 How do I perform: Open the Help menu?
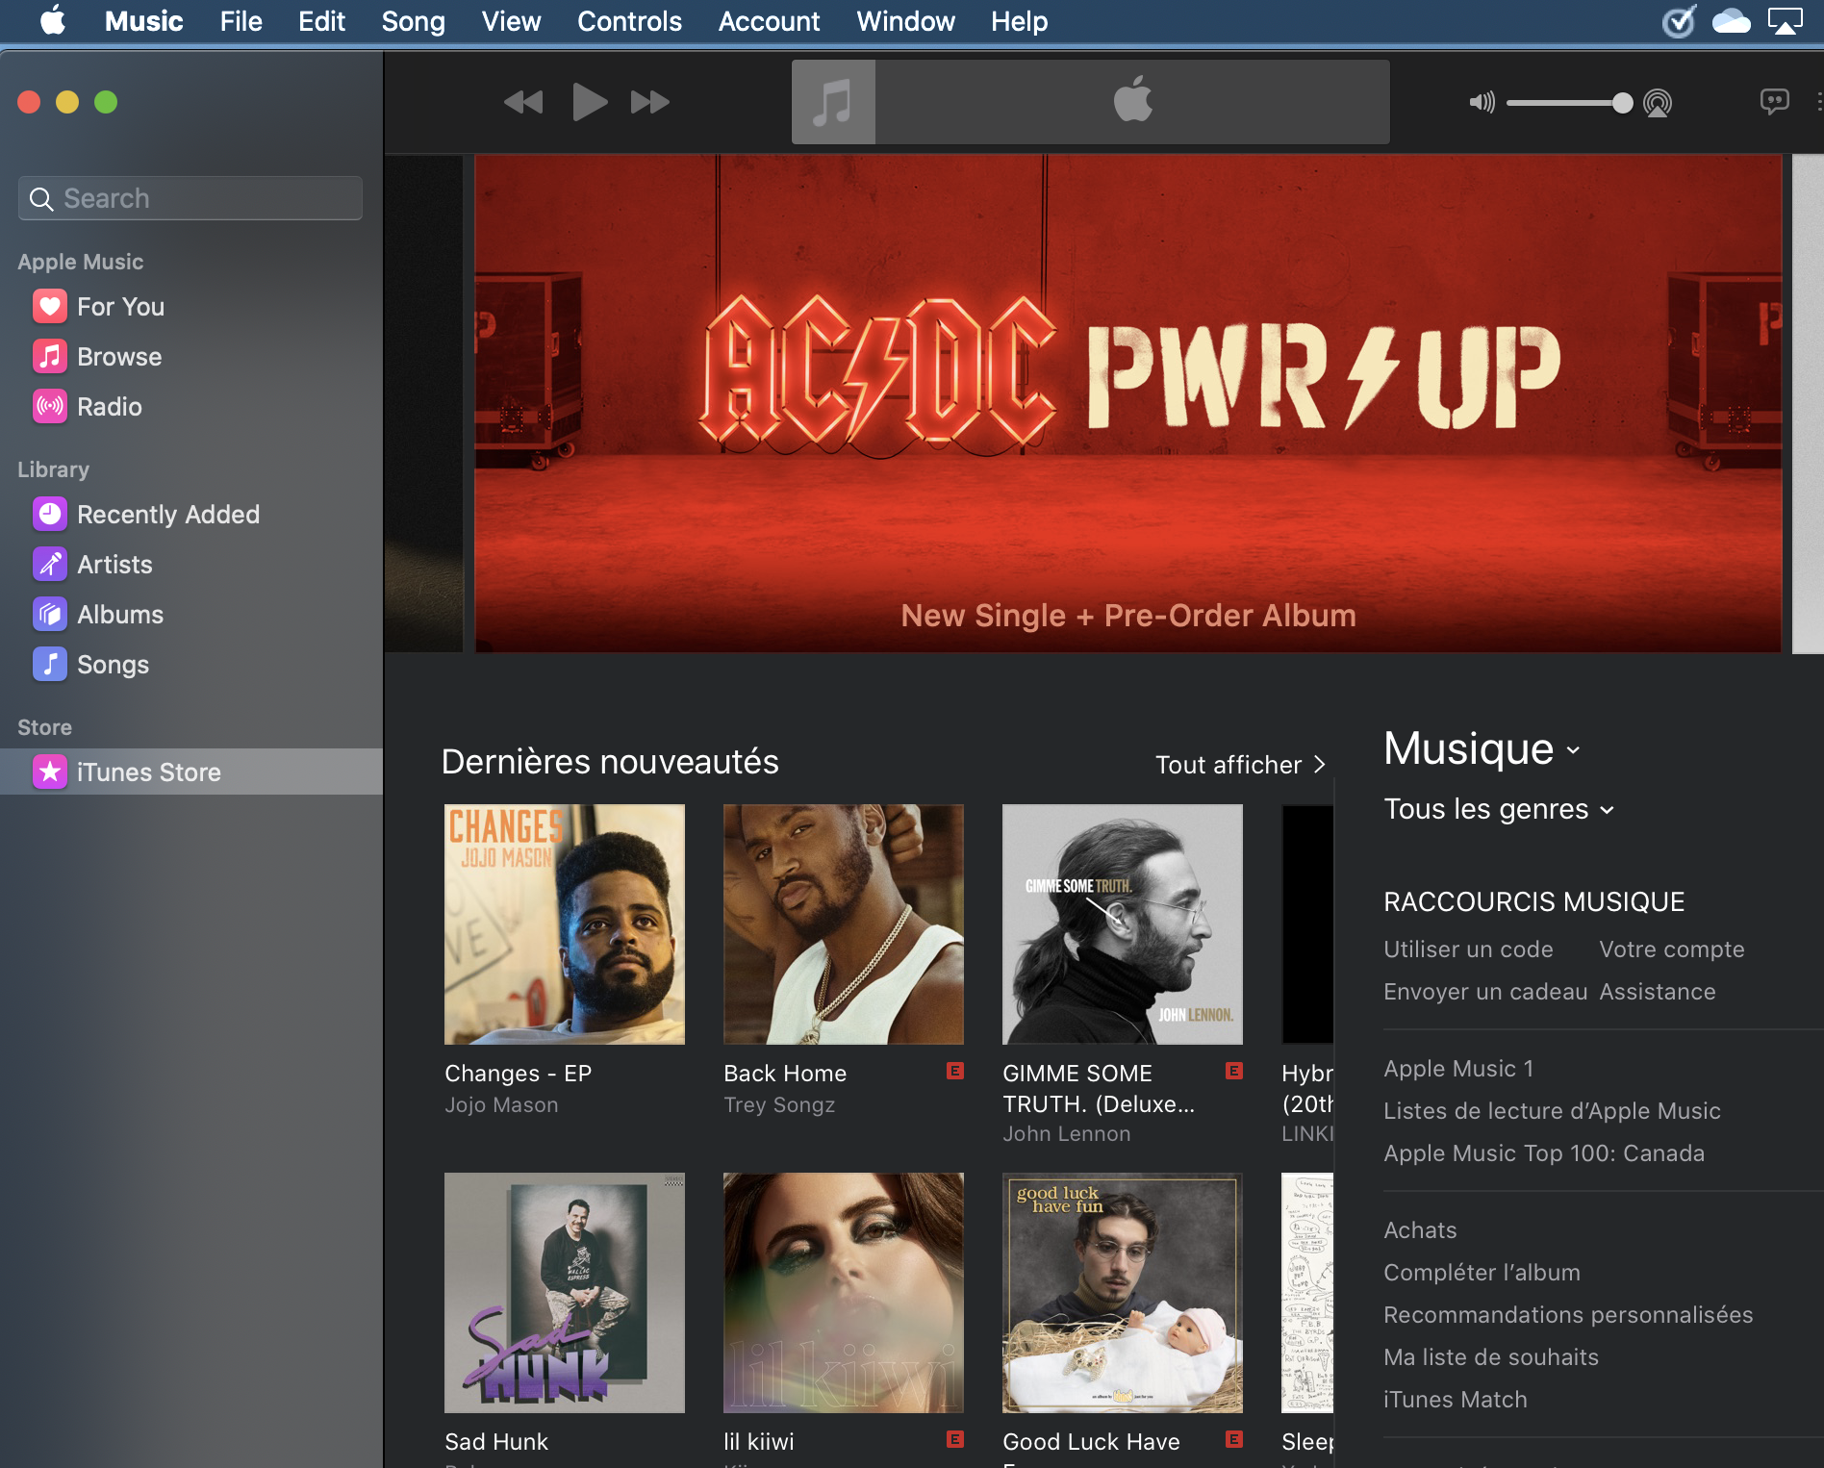click(1019, 21)
